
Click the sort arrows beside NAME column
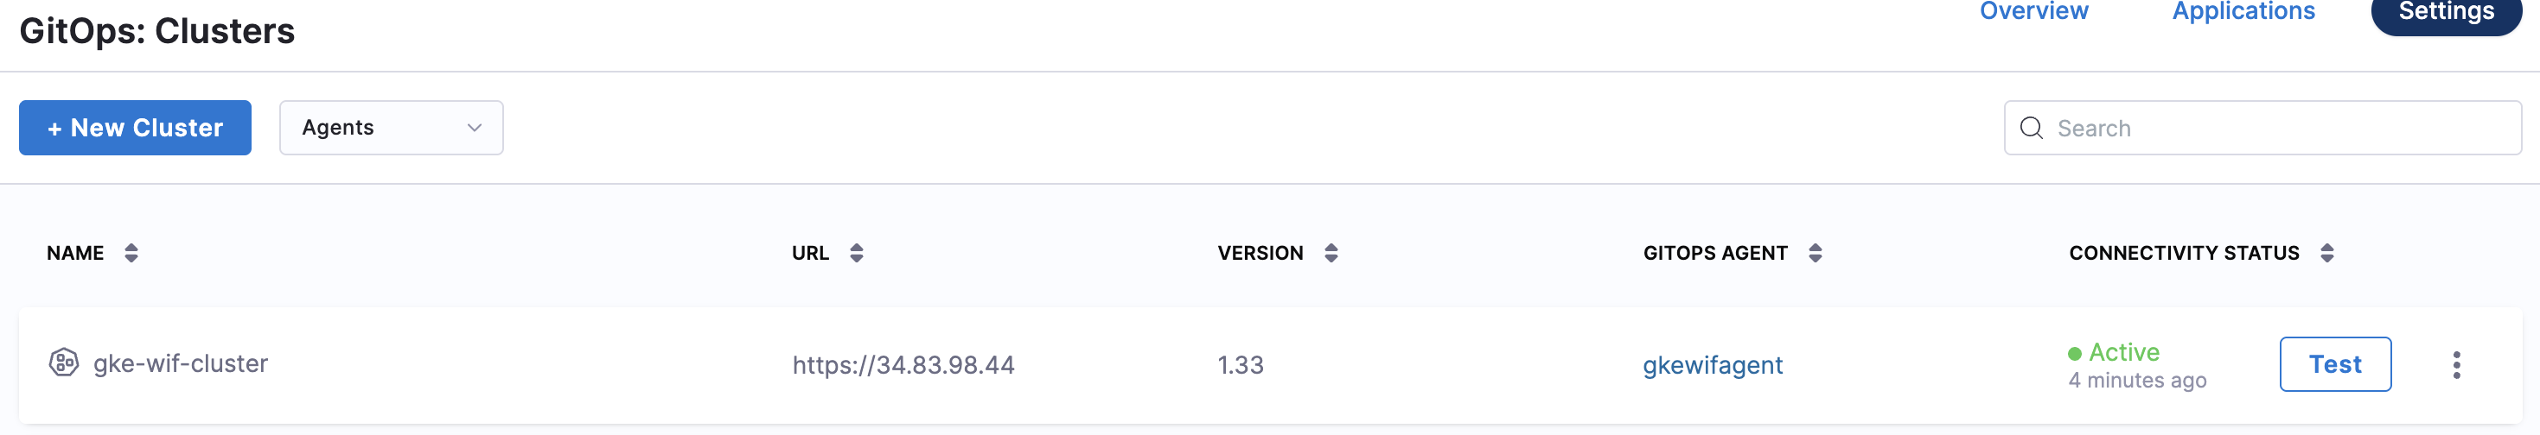pyautogui.click(x=131, y=253)
